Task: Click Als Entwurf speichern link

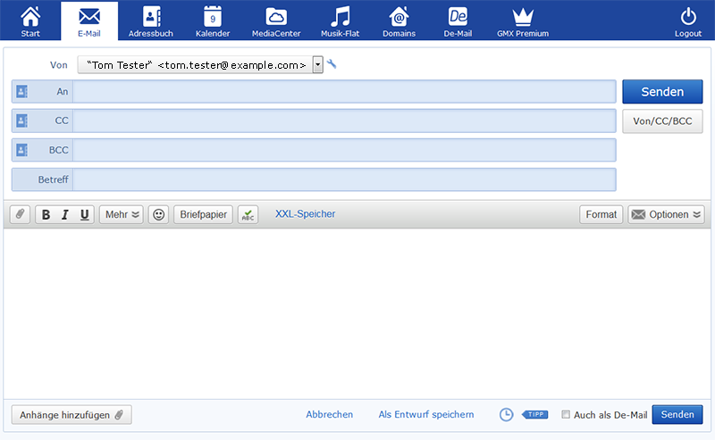Action: pos(426,414)
